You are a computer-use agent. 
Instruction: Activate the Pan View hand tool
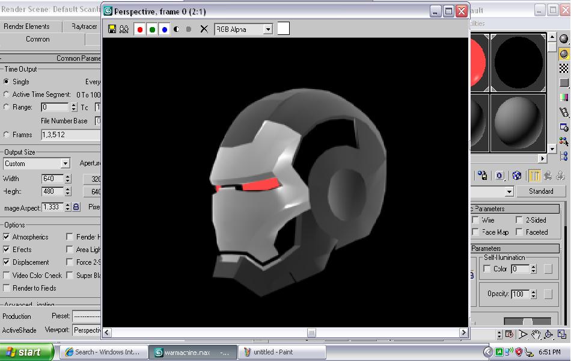(x=536, y=334)
